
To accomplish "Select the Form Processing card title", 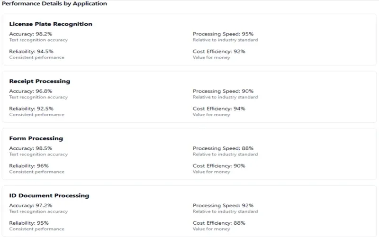I will (36, 138).
